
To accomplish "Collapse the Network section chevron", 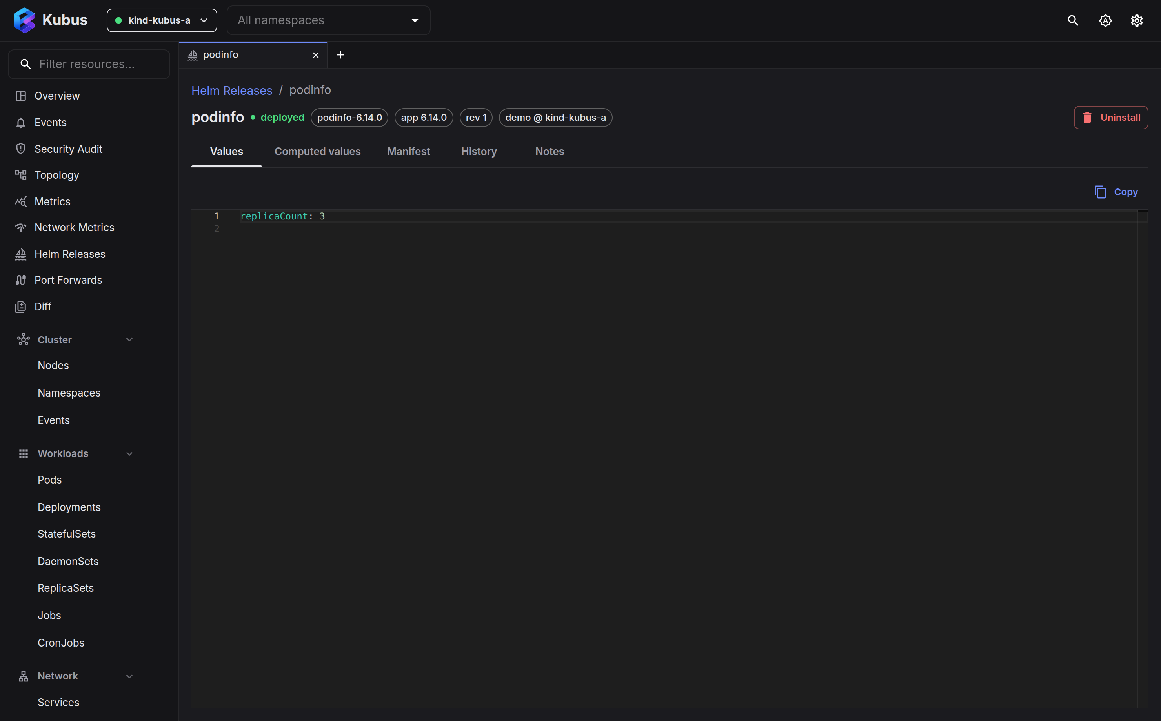I will click(x=129, y=676).
